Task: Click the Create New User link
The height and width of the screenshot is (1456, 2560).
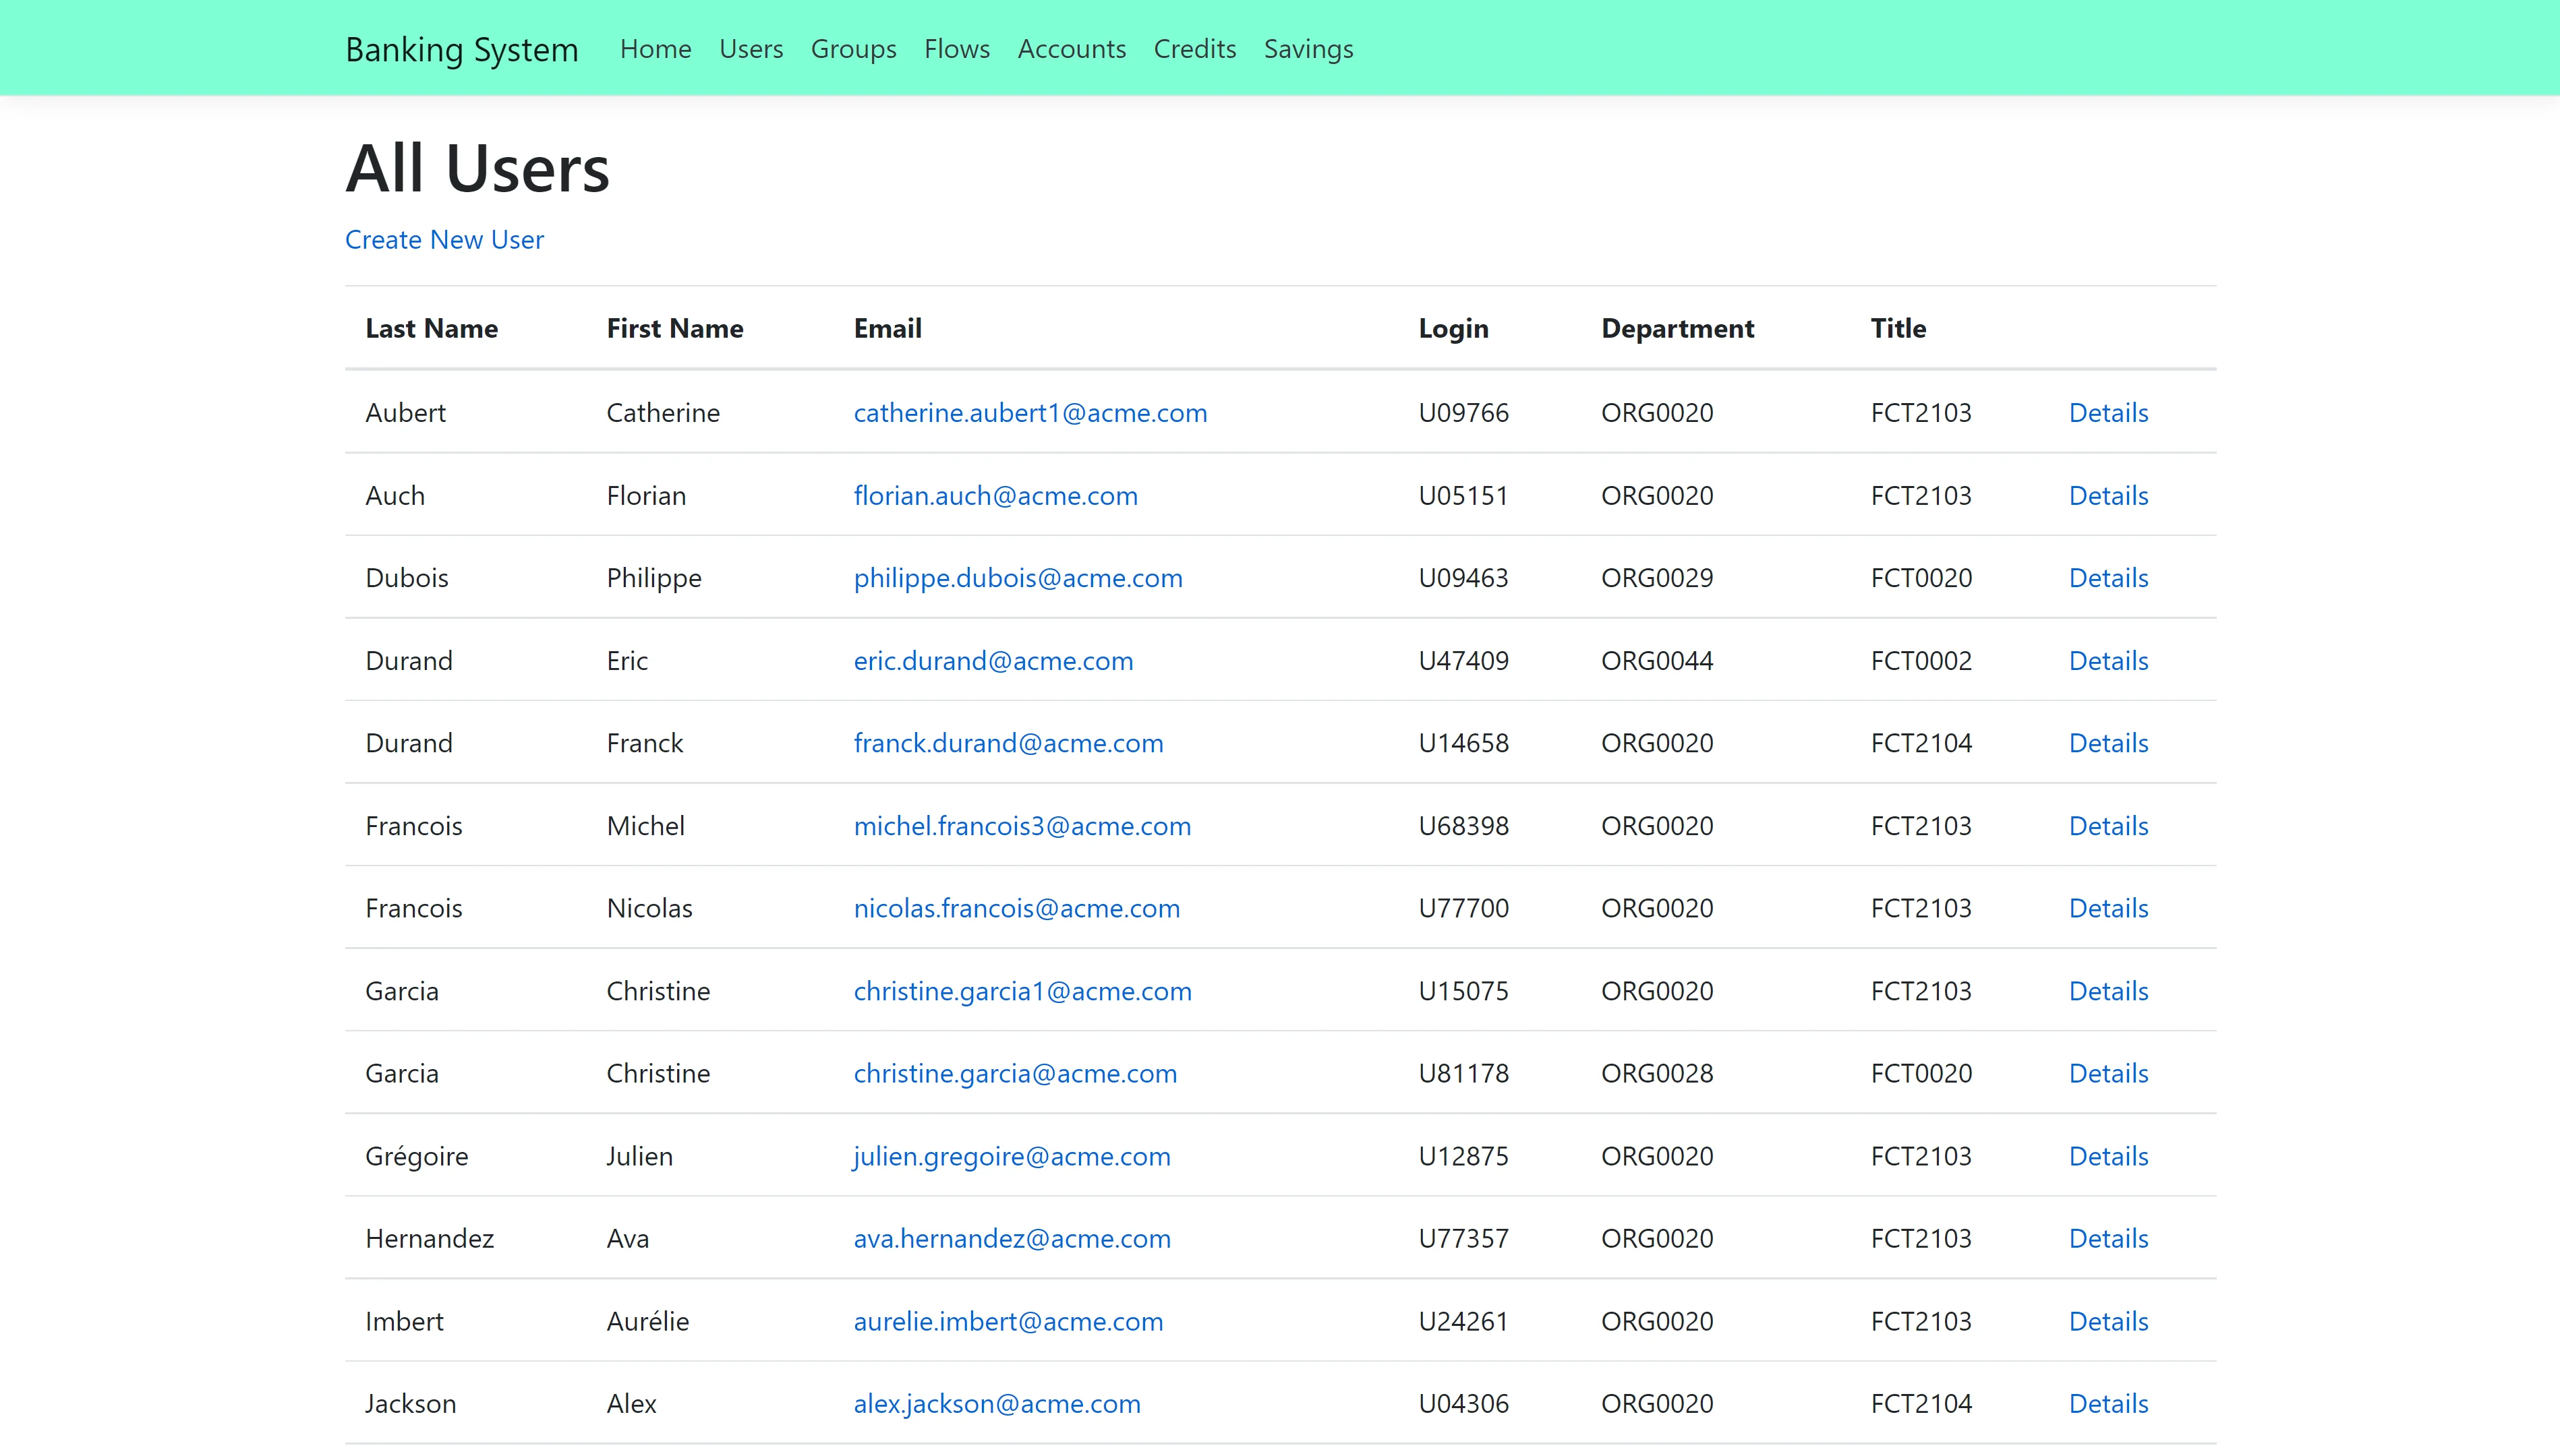Action: 444,240
